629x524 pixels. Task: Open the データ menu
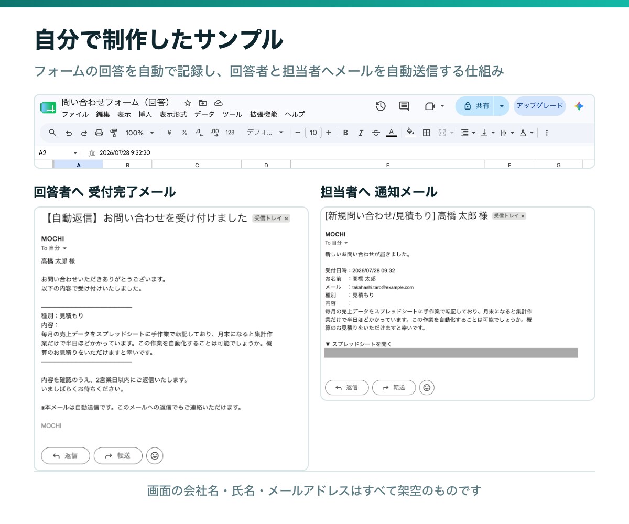[204, 114]
